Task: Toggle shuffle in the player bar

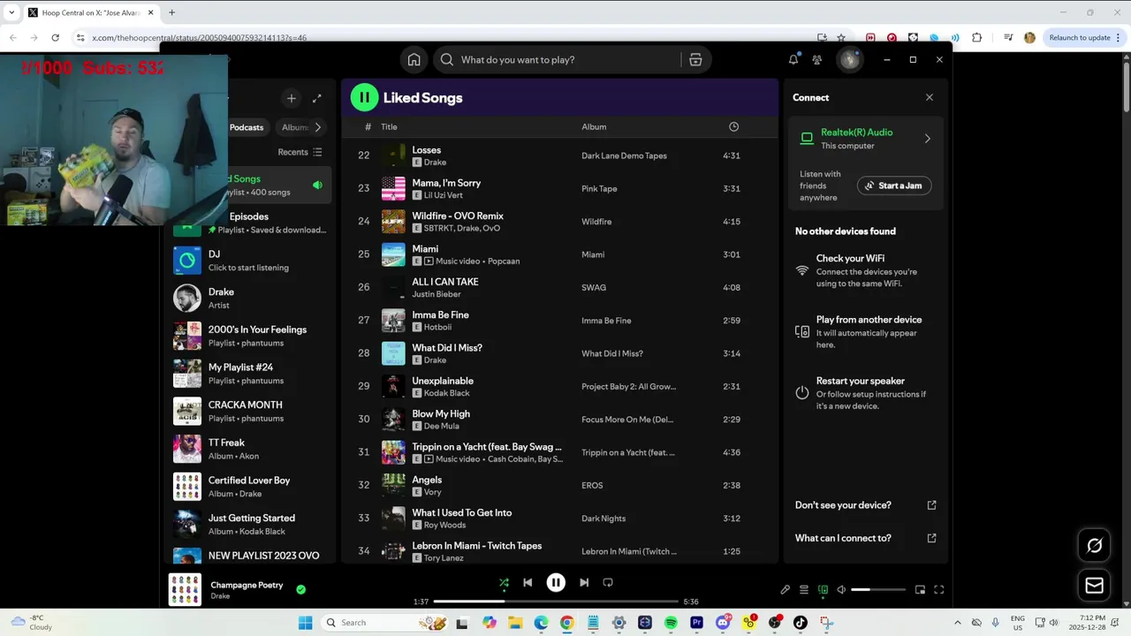Action: [x=504, y=582]
